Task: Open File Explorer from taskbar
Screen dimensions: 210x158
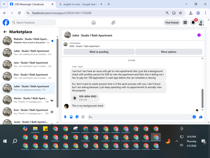Action: [35, 129]
